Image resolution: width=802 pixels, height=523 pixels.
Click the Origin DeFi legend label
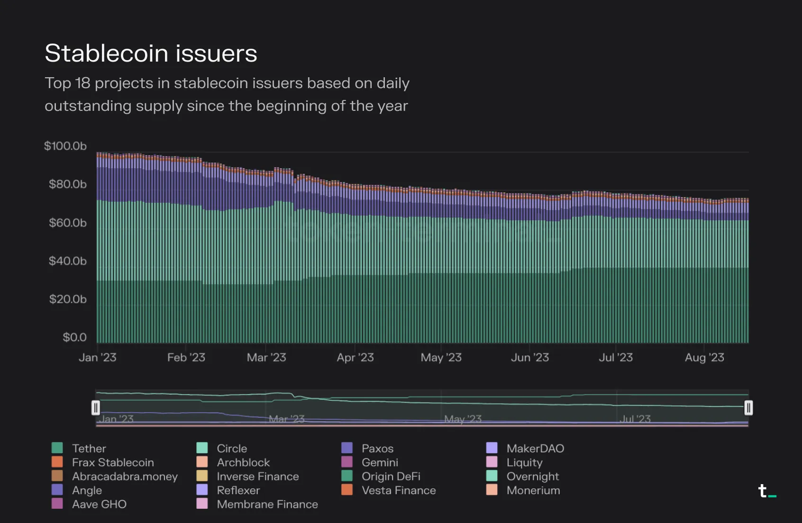click(391, 476)
